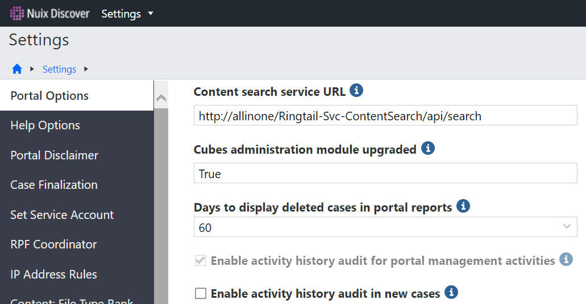Click info icon for Days to display deleted cases
The width and height of the screenshot is (586, 304).
tap(463, 206)
